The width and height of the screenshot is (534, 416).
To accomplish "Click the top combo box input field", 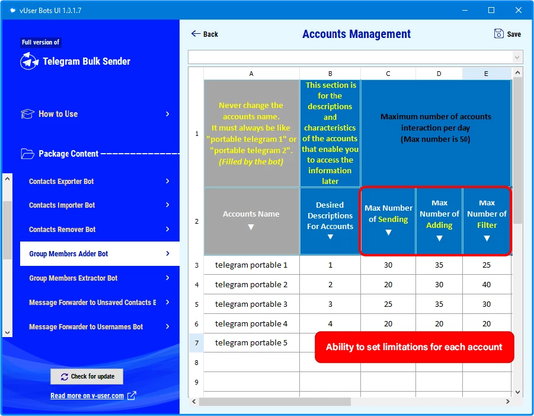I will coord(350,58).
